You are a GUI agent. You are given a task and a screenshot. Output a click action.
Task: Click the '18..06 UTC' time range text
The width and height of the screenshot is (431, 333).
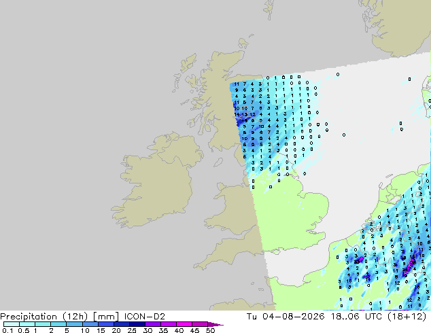point(356,317)
